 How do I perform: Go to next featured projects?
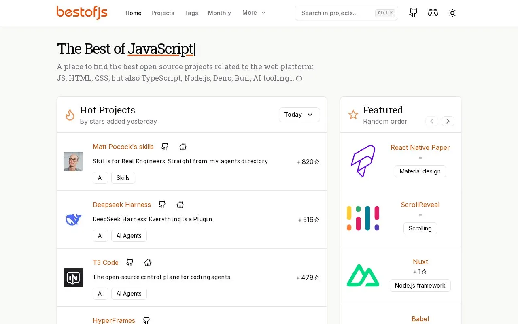(x=448, y=121)
